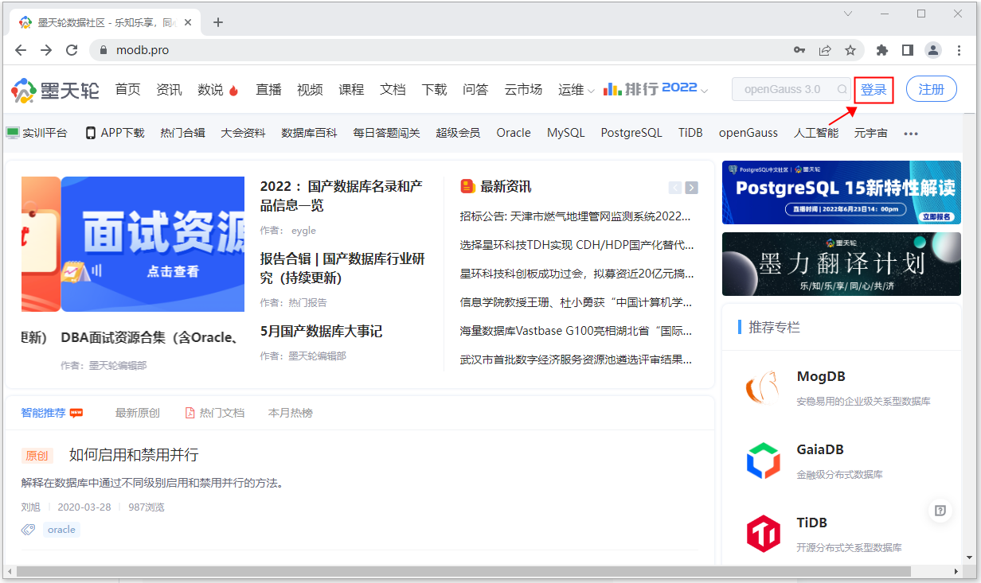Screen dimensions: 981x583
Task: Open 课程 in the navigation
Action: [351, 90]
